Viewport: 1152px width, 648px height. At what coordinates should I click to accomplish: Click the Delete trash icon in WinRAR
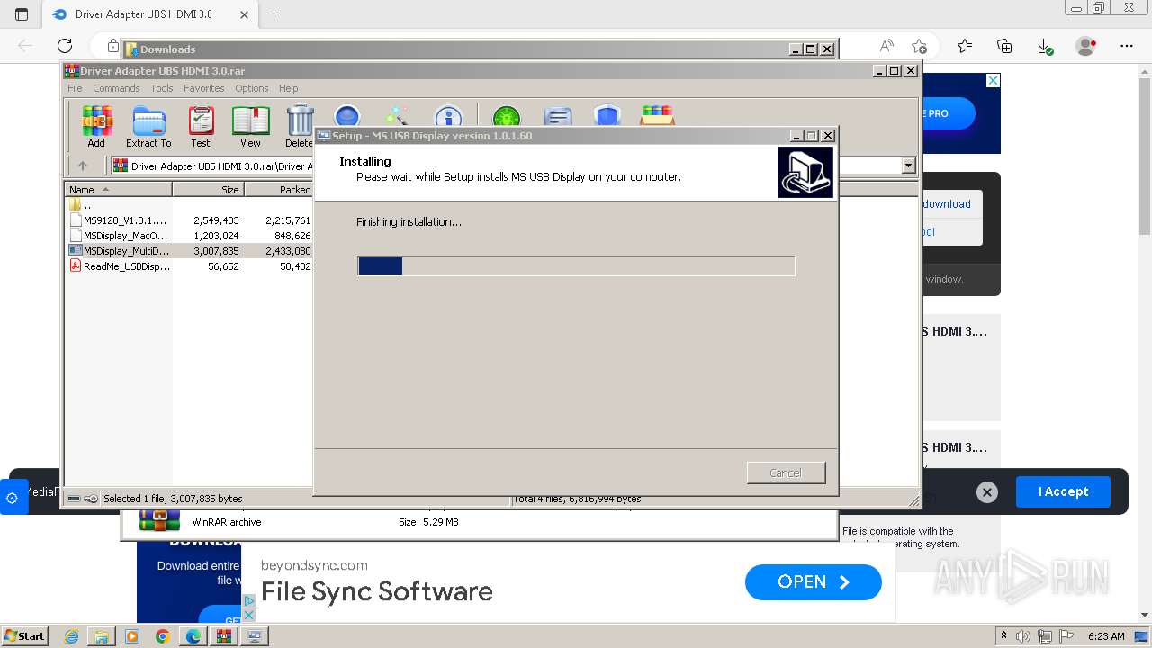click(x=300, y=125)
